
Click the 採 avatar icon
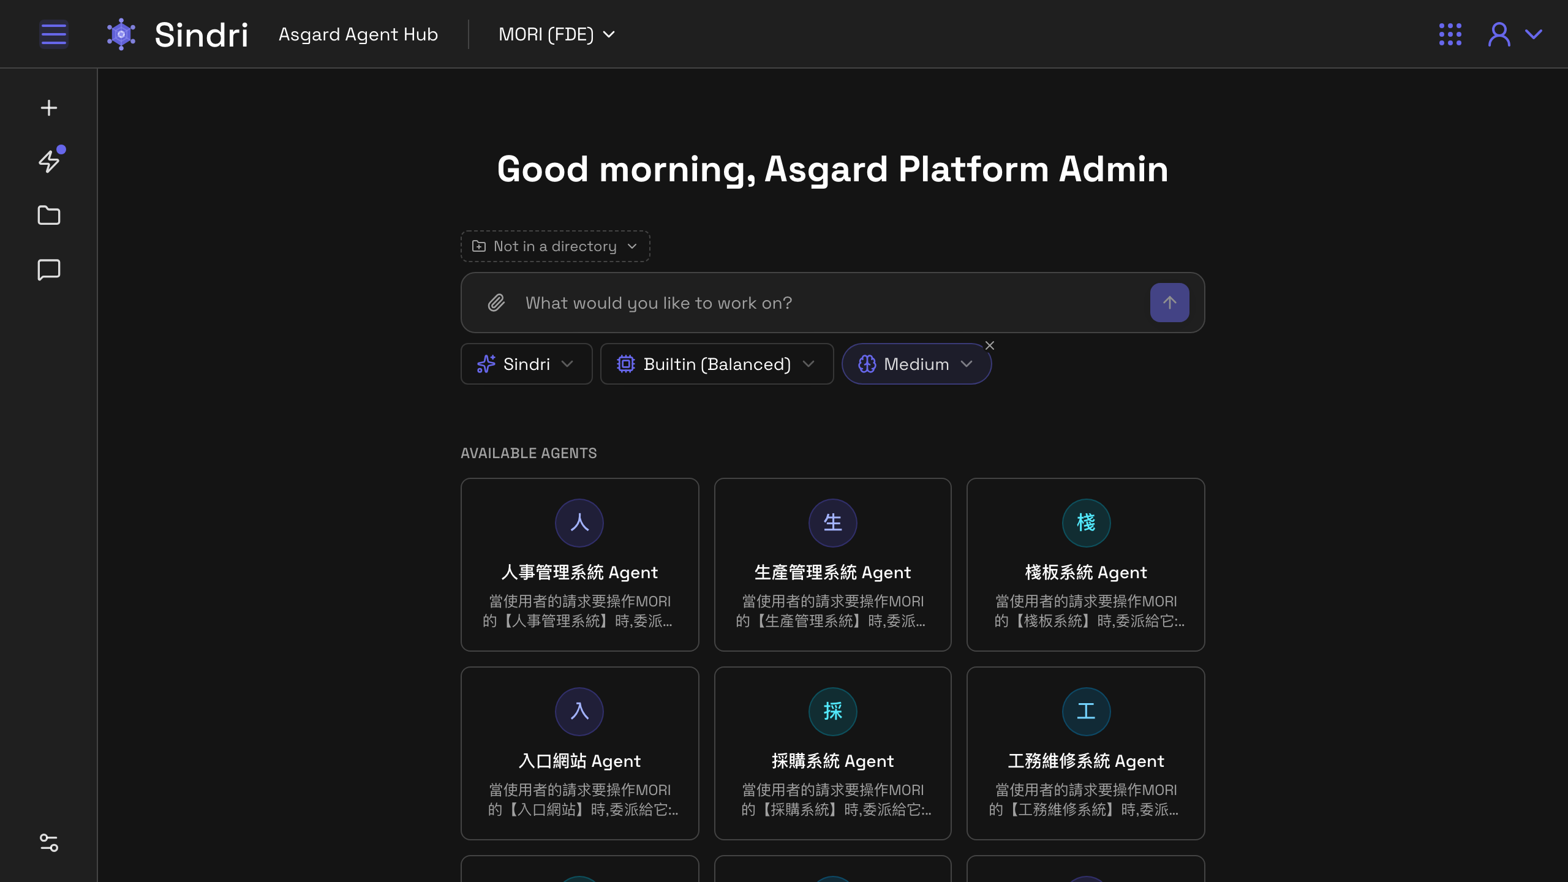832,711
